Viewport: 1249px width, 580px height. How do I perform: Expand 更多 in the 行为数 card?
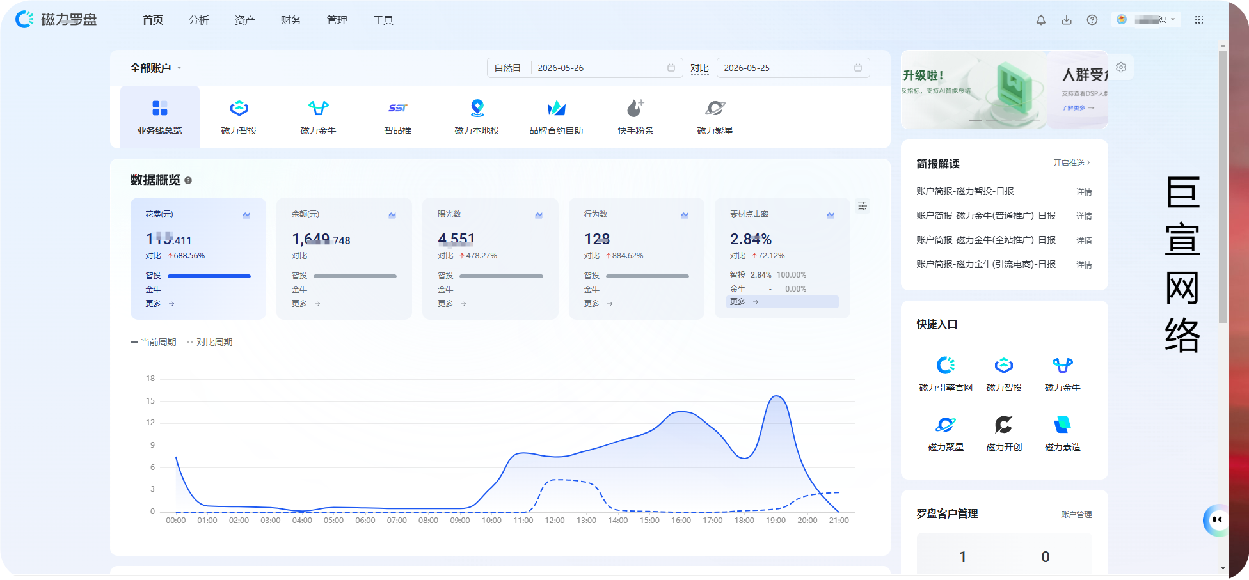(x=598, y=304)
